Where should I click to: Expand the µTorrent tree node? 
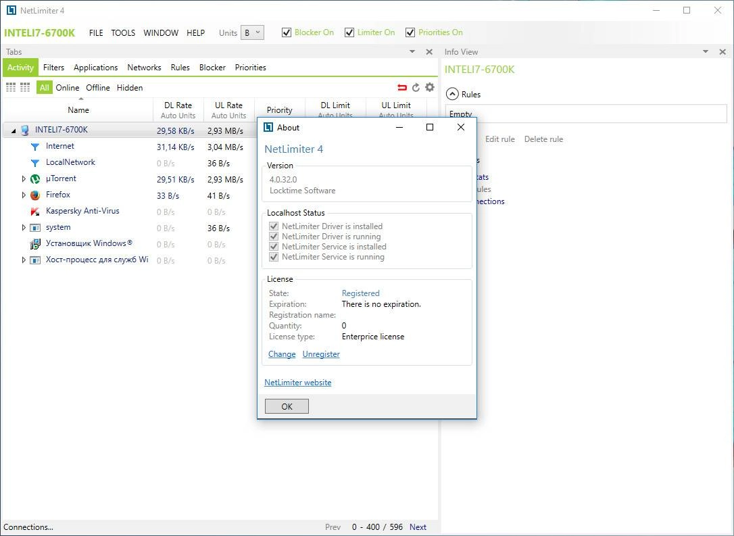click(x=24, y=179)
